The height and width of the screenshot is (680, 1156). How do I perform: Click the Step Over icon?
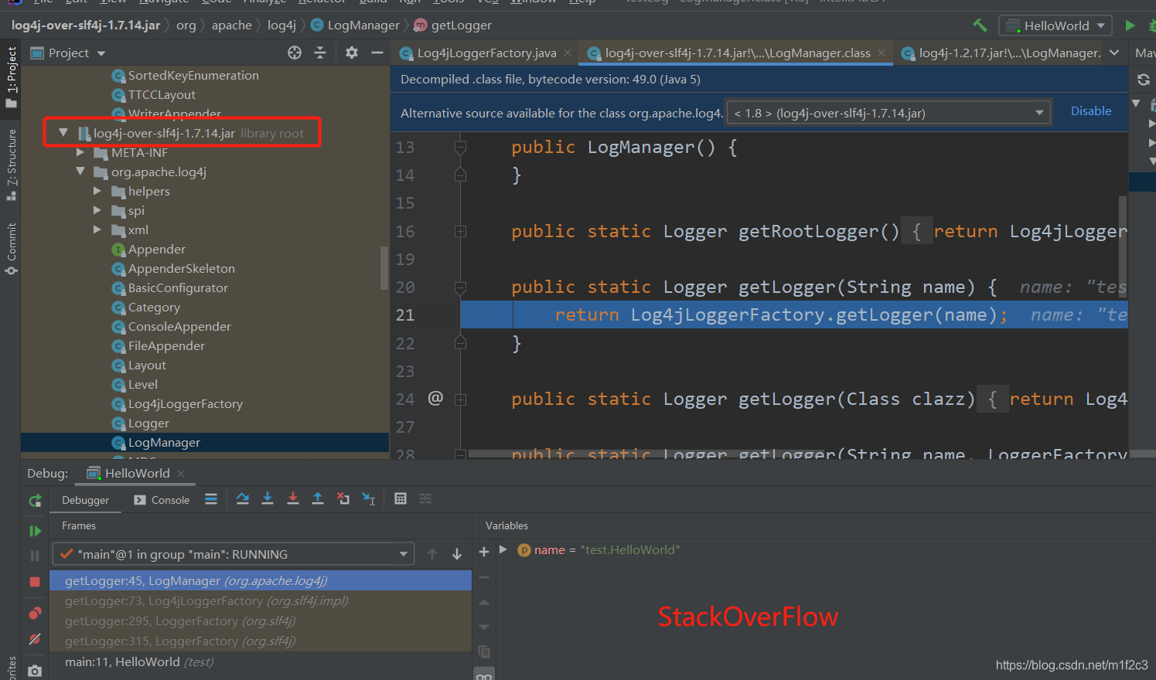point(243,499)
